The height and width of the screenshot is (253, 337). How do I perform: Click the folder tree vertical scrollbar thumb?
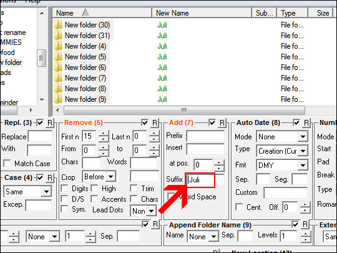point(41,58)
